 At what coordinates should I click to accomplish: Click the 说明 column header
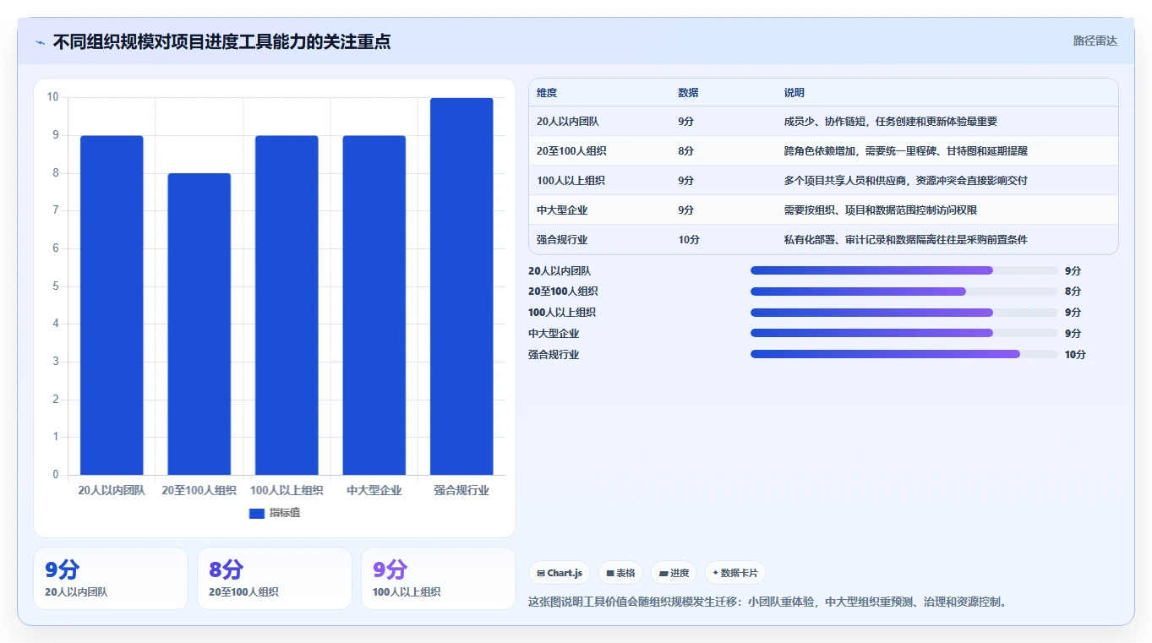[x=794, y=93]
